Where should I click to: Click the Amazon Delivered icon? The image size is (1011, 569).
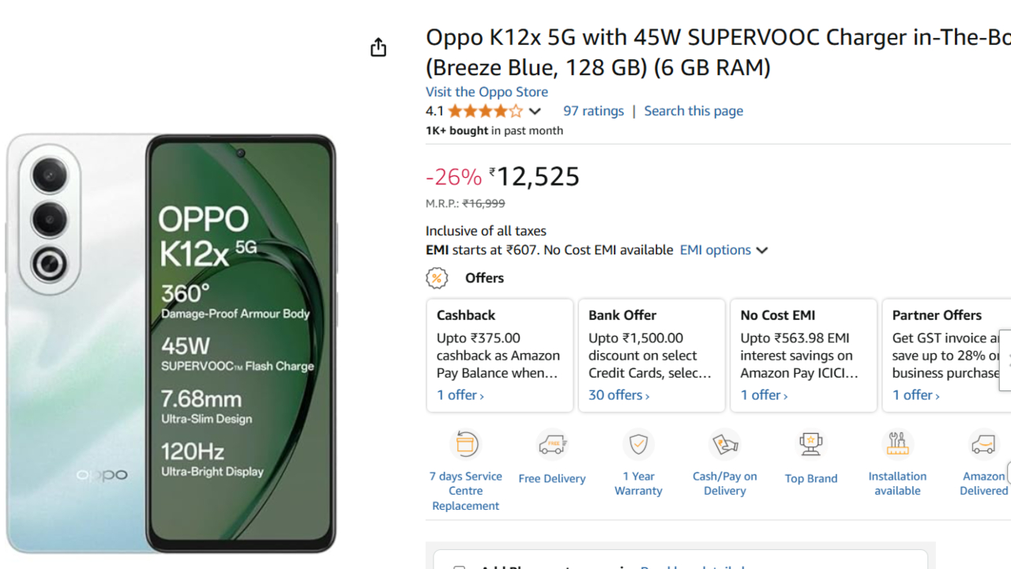983,444
